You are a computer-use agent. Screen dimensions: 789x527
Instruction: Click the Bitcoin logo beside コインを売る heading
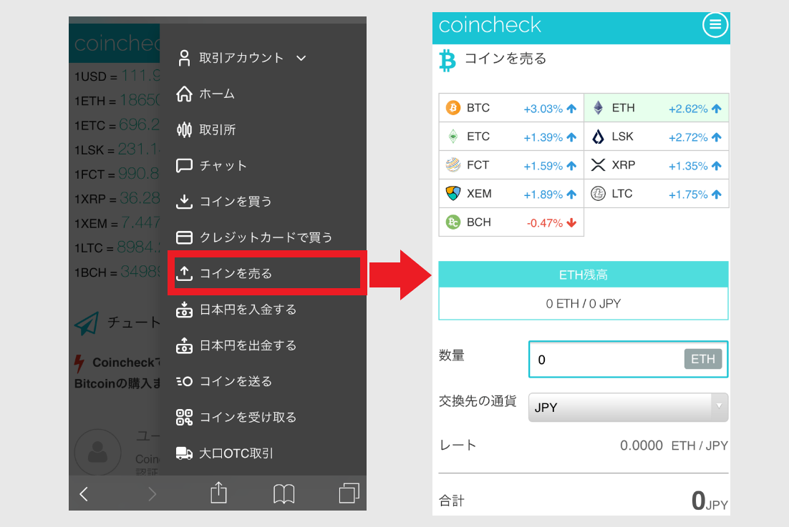point(447,60)
